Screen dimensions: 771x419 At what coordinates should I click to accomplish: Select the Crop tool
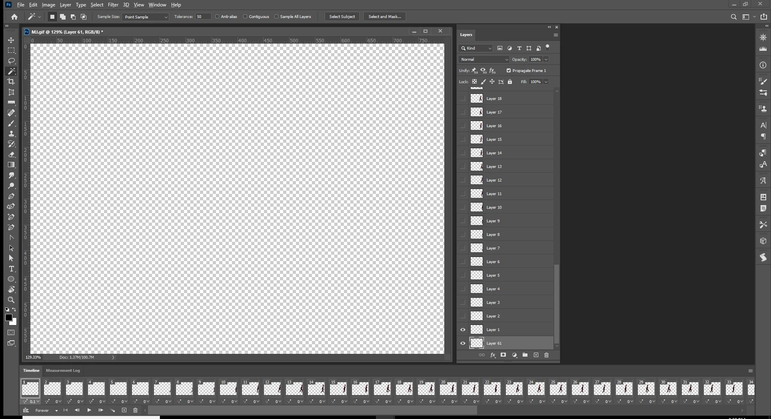point(11,82)
